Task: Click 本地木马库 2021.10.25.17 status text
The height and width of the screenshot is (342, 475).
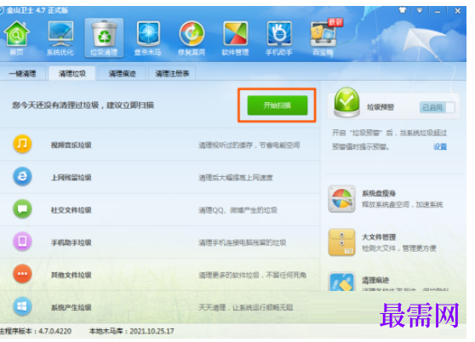Action: [131, 331]
